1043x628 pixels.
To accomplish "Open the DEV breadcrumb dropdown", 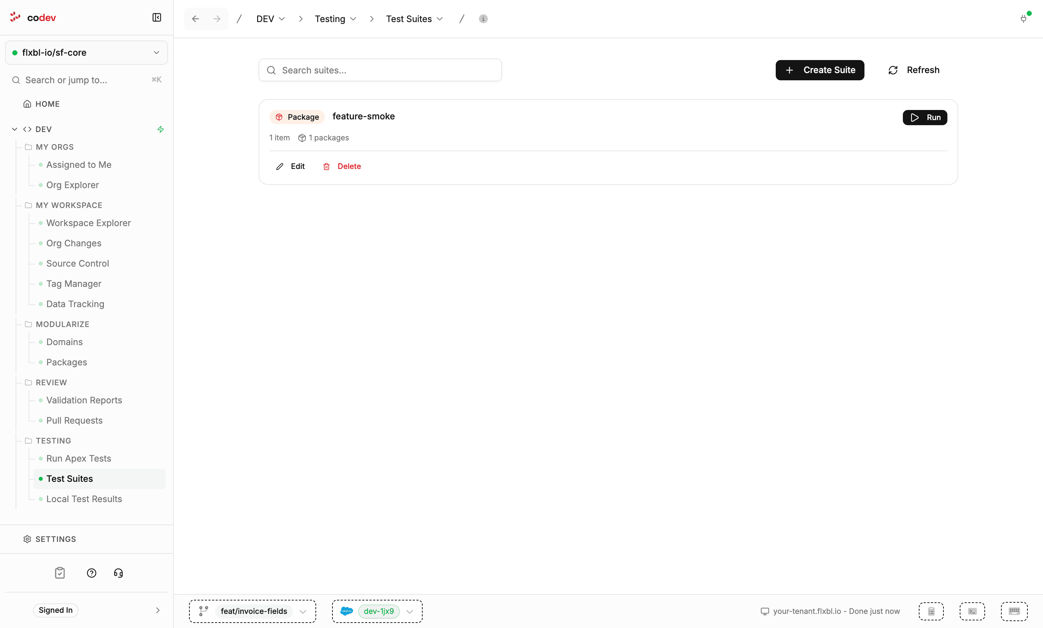I will 271,18.
